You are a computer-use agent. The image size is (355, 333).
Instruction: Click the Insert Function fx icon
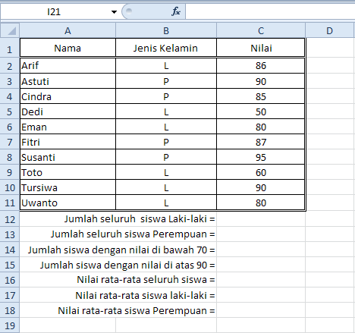[176, 11]
